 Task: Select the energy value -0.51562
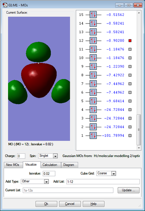click(115, 15)
